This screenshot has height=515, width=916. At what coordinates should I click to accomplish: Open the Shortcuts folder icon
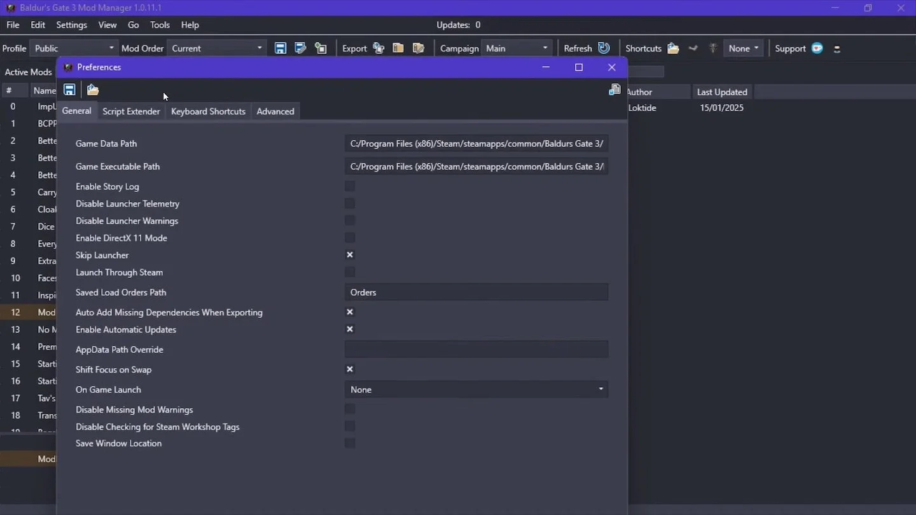click(673, 48)
